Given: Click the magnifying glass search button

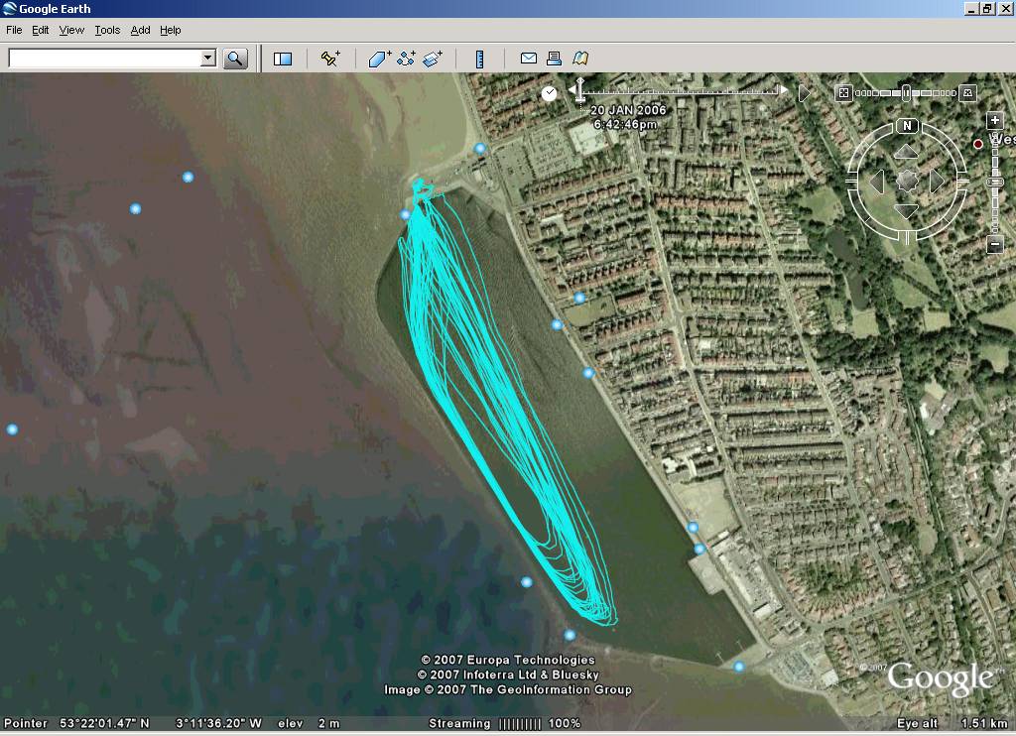Looking at the screenshot, I should tap(235, 57).
